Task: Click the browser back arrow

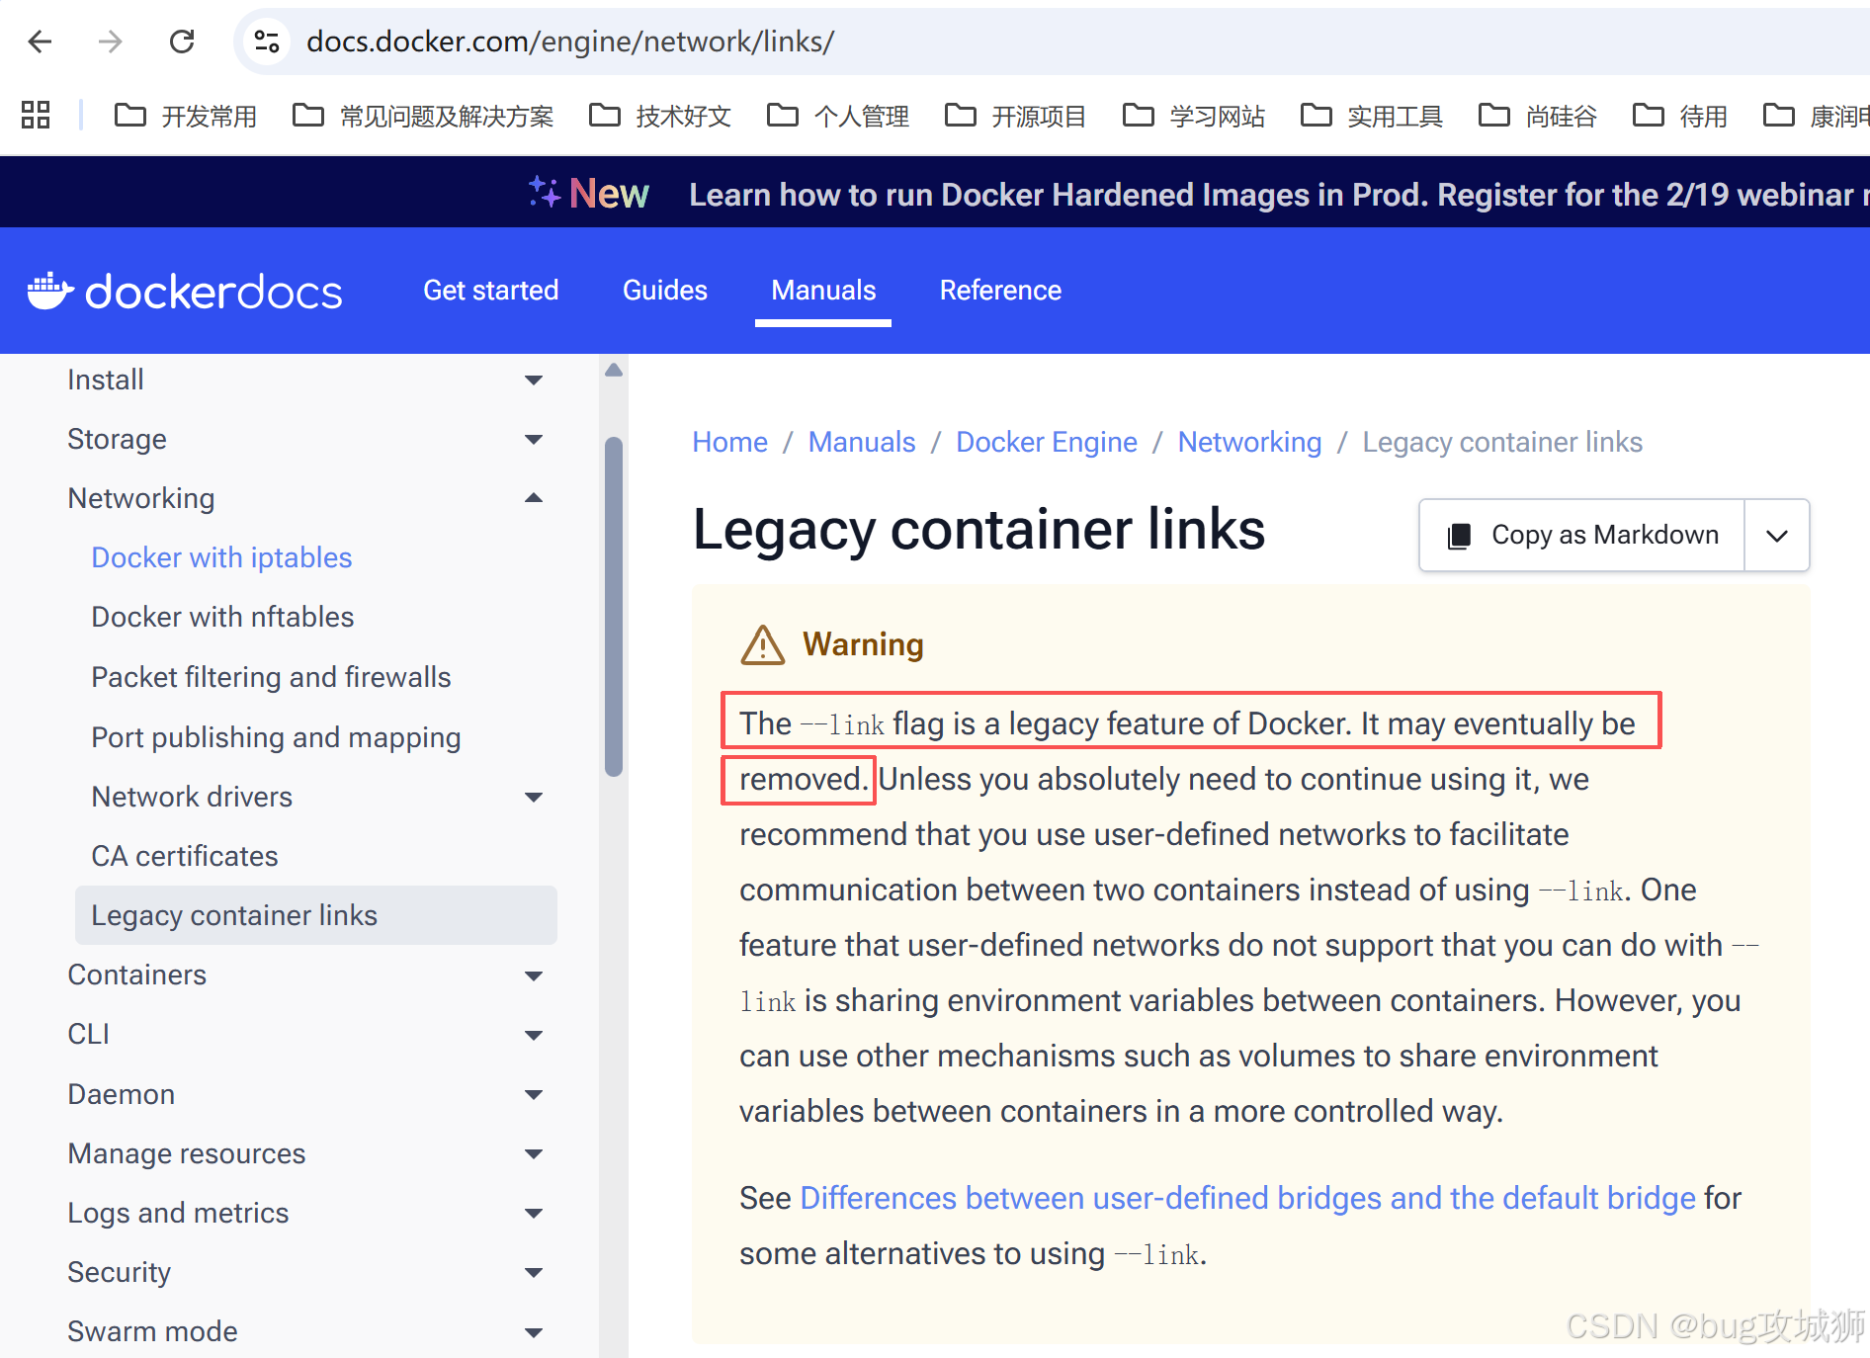Action: pos(40,42)
